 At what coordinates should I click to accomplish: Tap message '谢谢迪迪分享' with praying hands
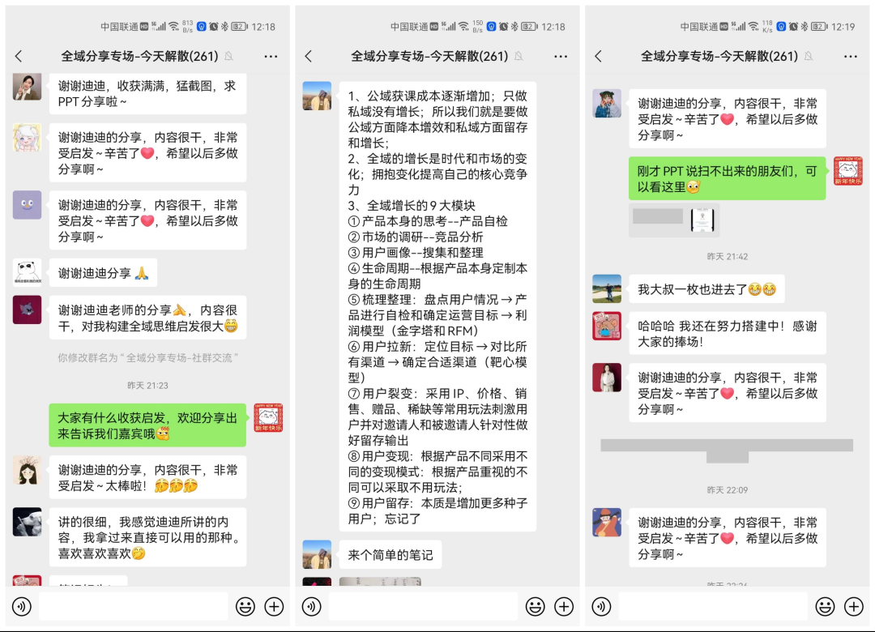pos(103,273)
